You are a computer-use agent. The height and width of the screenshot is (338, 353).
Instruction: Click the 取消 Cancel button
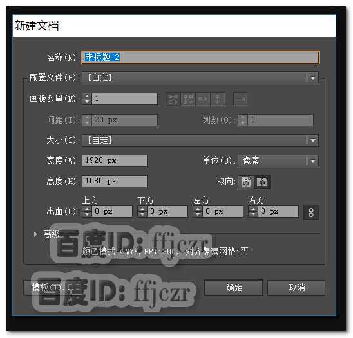296,288
